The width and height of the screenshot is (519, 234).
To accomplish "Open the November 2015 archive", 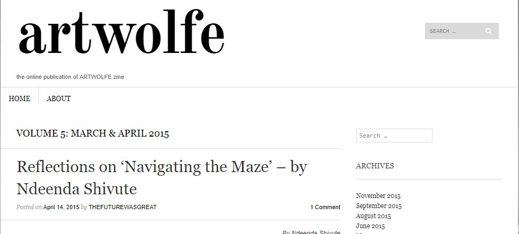I will coord(378,196).
